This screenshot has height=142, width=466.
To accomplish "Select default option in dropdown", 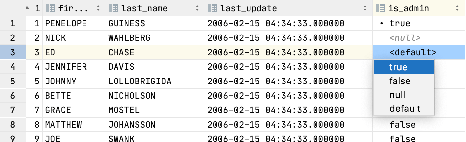I will point(405,108).
